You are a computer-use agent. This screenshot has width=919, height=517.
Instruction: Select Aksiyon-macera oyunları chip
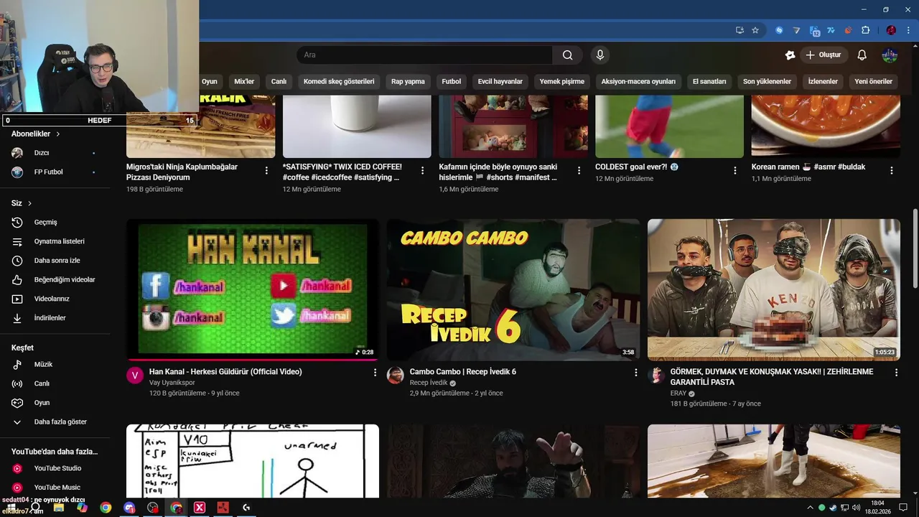(x=638, y=82)
